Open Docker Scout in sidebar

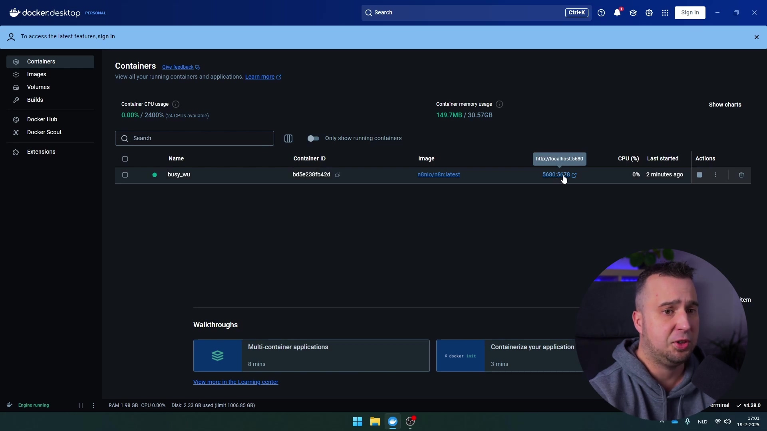tap(50, 132)
